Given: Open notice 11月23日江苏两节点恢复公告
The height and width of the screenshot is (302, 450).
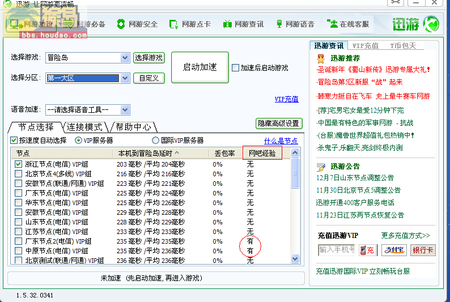Looking at the screenshot, I should pos(360,215).
